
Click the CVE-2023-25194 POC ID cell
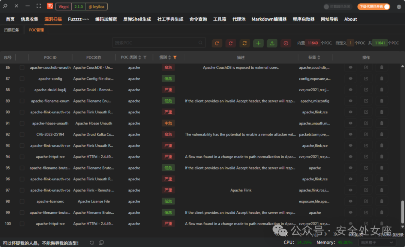50,134
